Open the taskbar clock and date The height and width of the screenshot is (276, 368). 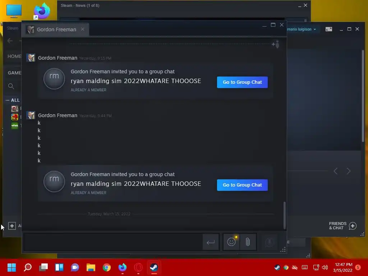342,267
